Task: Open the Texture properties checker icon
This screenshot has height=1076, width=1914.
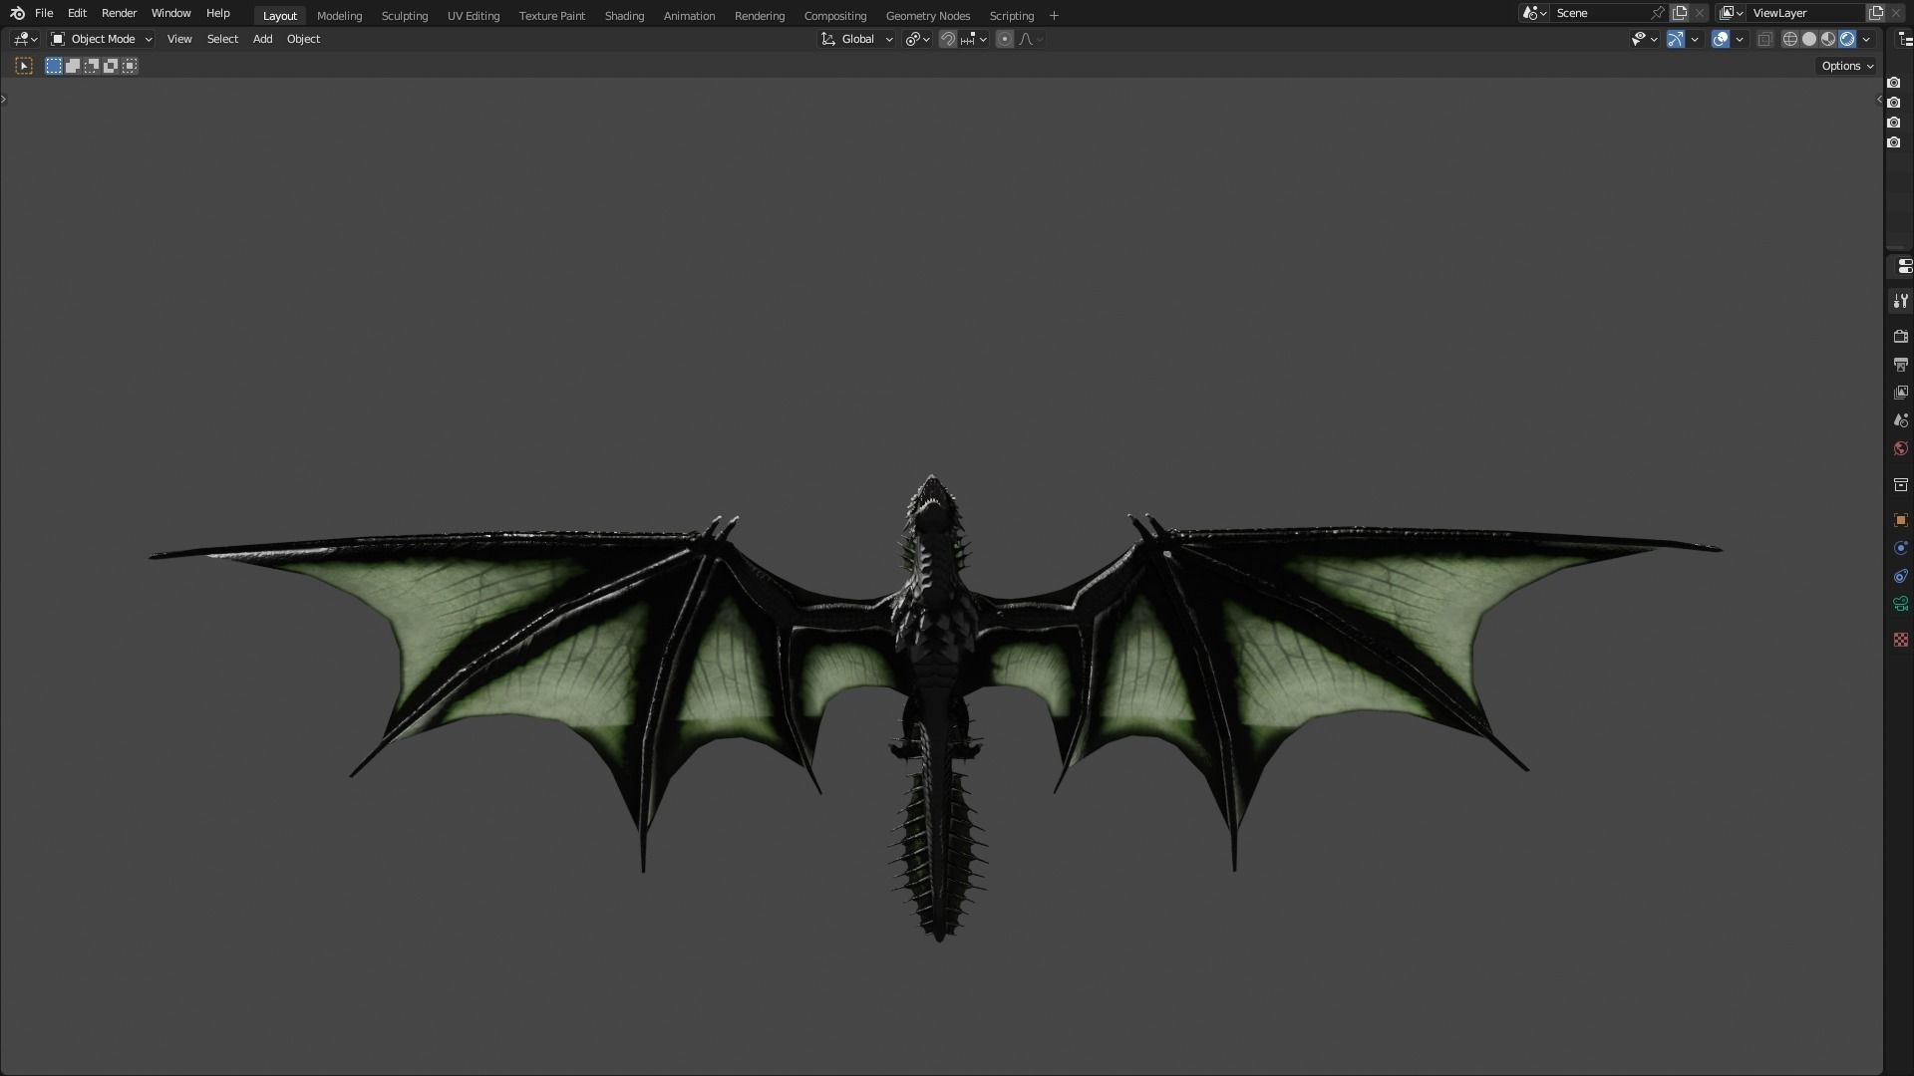Action: (x=1900, y=640)
